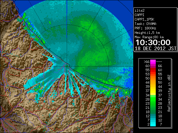The height and width of the screenshot is (133, 178).
Task: Click the "ilts2" label in info box
Action: tap(140, 11)
